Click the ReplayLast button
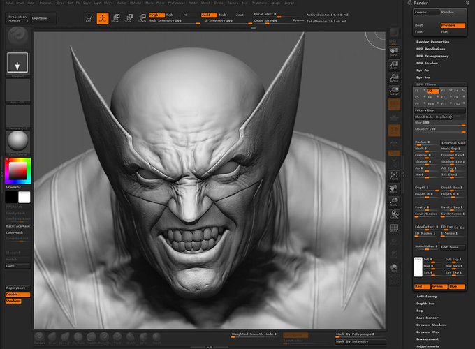The height and width of the screenshot is (349, 475). coord(17,288)
